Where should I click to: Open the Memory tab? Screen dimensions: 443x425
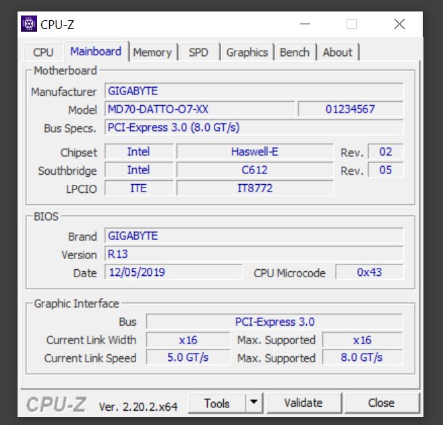(x=152, y=52)
